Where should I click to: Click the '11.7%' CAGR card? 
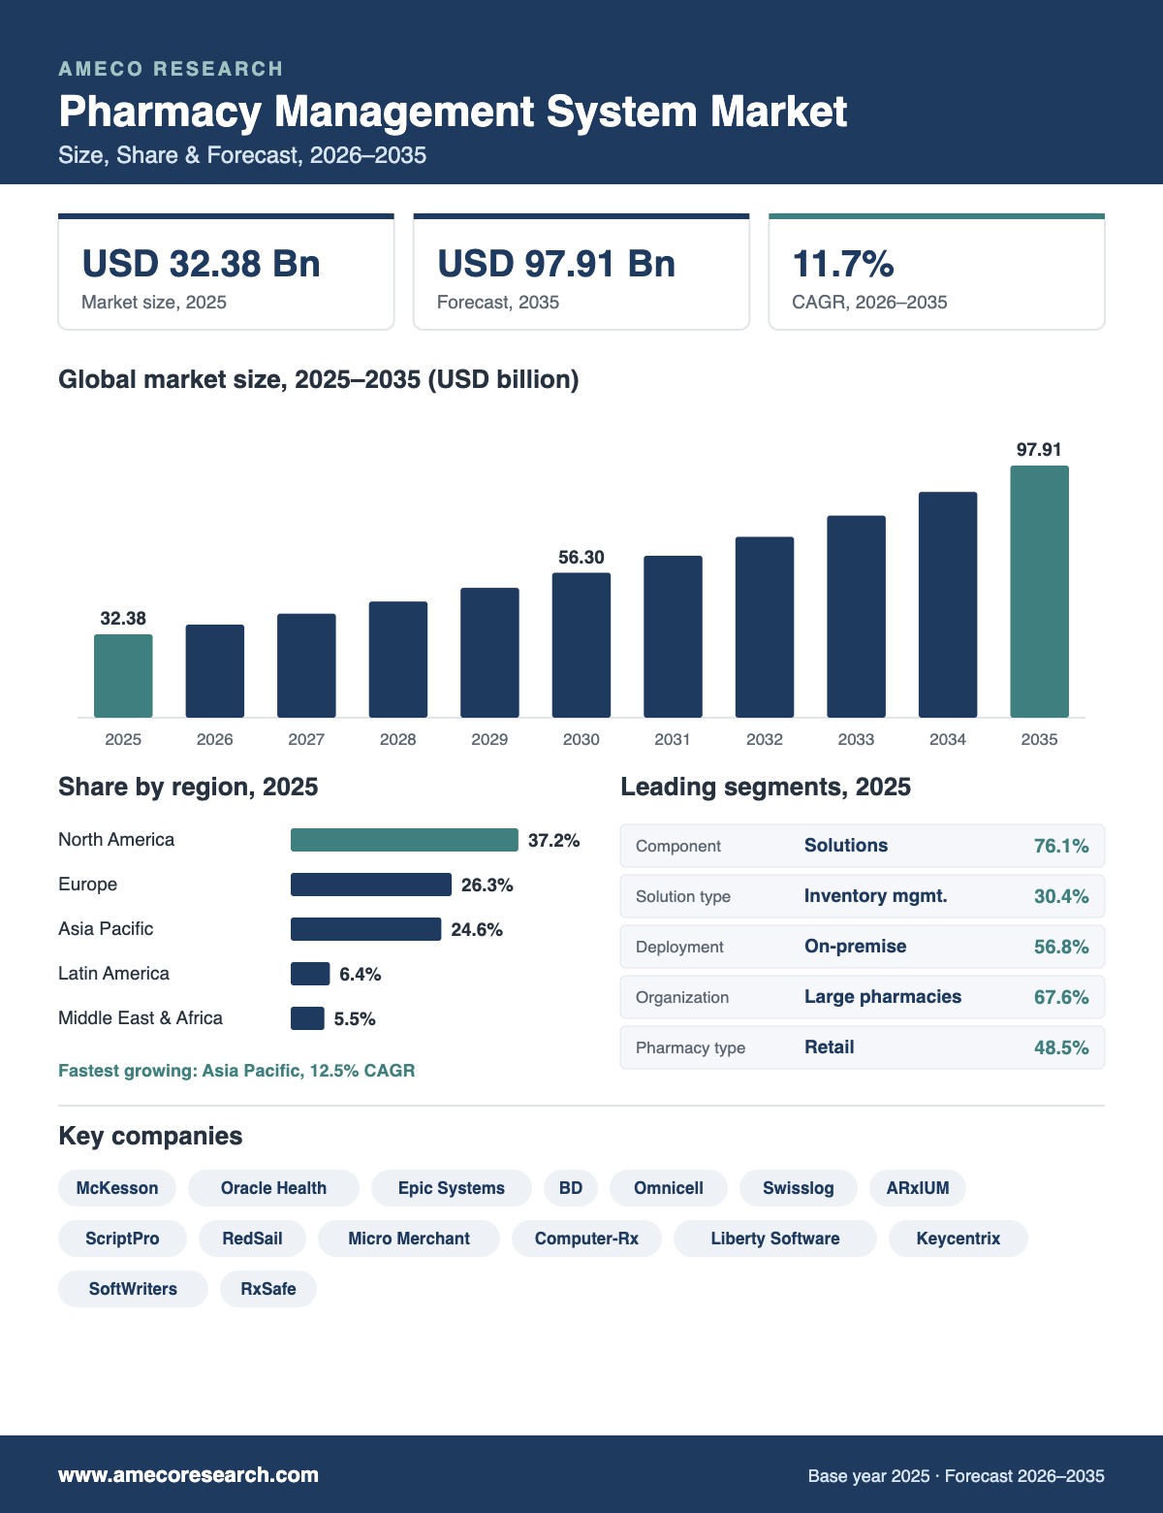(x=936, y=272)
